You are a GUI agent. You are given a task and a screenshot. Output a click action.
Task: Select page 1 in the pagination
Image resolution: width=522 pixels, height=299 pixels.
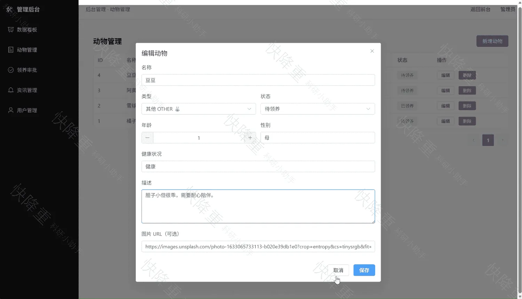[488, 140]
